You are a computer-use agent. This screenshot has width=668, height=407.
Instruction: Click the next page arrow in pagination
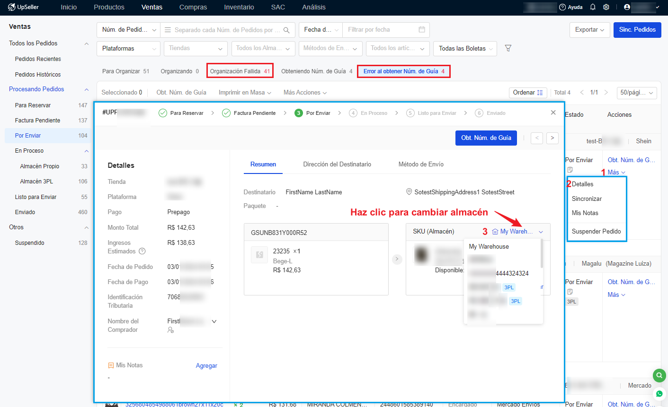(606, 93)
